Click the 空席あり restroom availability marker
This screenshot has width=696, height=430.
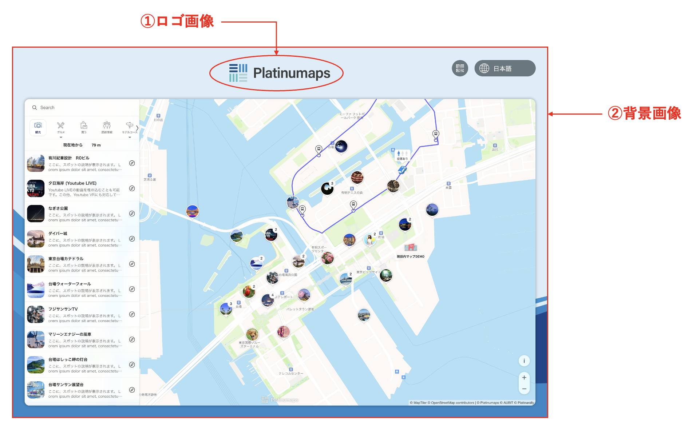point(402,155)
